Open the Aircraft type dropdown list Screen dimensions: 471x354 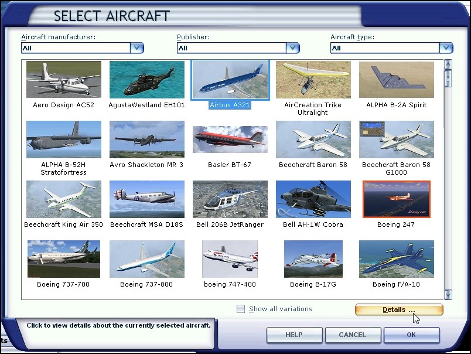[446, 48]
